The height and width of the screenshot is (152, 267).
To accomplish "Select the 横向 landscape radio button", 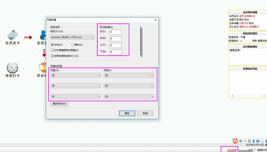I will pos(73,45).
